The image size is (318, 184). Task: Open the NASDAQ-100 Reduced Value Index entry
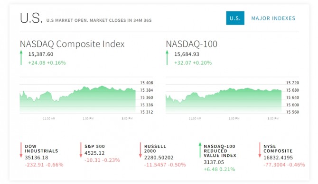(220, 151)
